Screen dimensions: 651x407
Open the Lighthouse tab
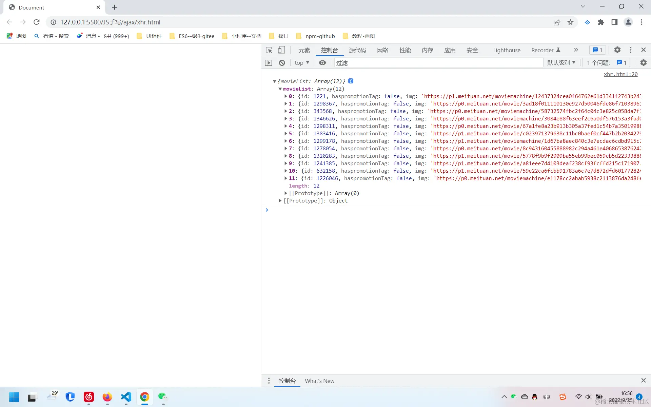pos(507,50)
